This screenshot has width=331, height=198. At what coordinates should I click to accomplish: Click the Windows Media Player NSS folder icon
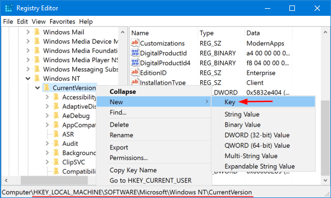(37, 60)
